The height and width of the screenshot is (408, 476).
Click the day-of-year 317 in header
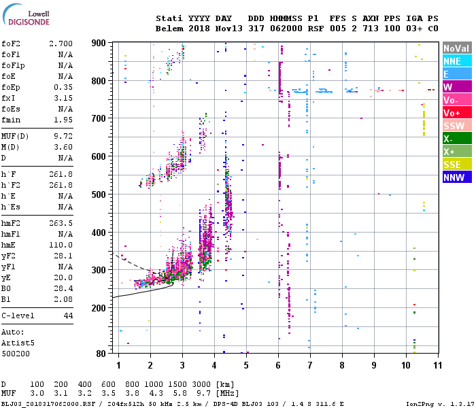click(256, 29)
